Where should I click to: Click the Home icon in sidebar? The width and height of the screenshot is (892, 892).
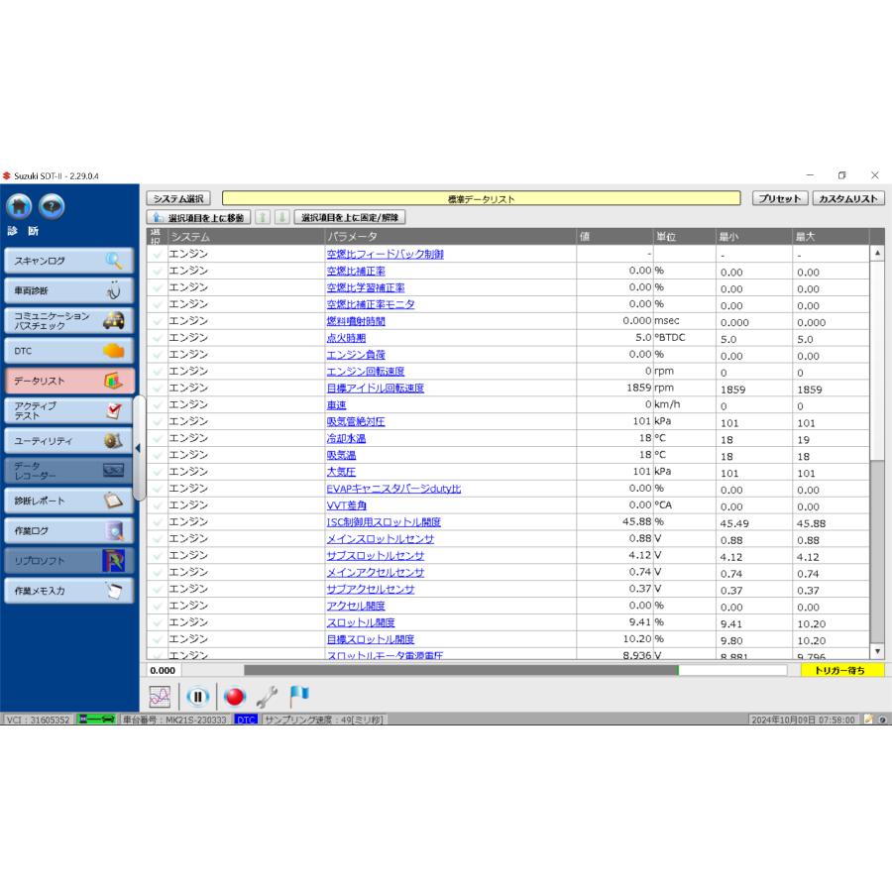[x=20, y=206]
